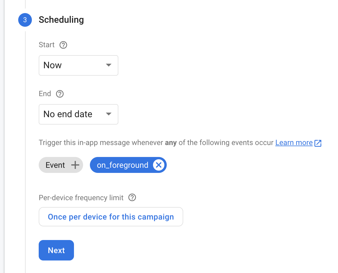Select the on_foreground chip label
Image resolution: width=338 pixels, height=273 pixels.
[x=123, y=165]
